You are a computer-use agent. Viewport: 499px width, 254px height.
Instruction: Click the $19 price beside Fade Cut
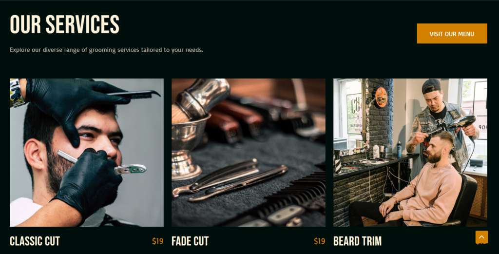(x=319, y=241)
